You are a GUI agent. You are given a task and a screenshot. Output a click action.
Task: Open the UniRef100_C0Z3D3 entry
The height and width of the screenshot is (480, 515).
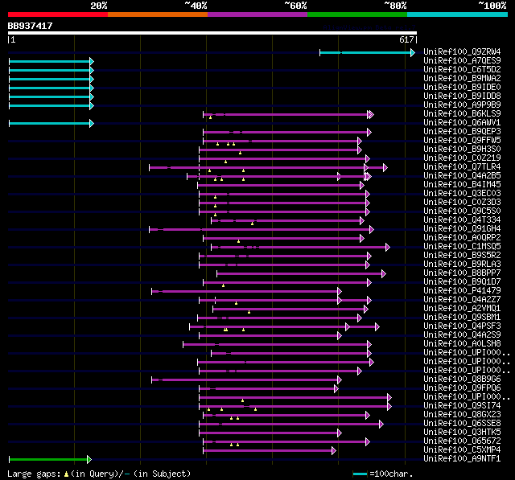point(462,203)
